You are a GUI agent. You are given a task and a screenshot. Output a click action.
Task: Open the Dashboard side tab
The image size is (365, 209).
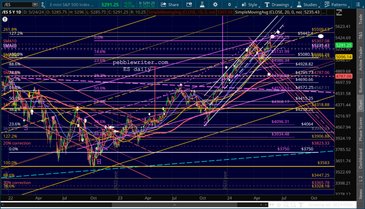[361, 158]
